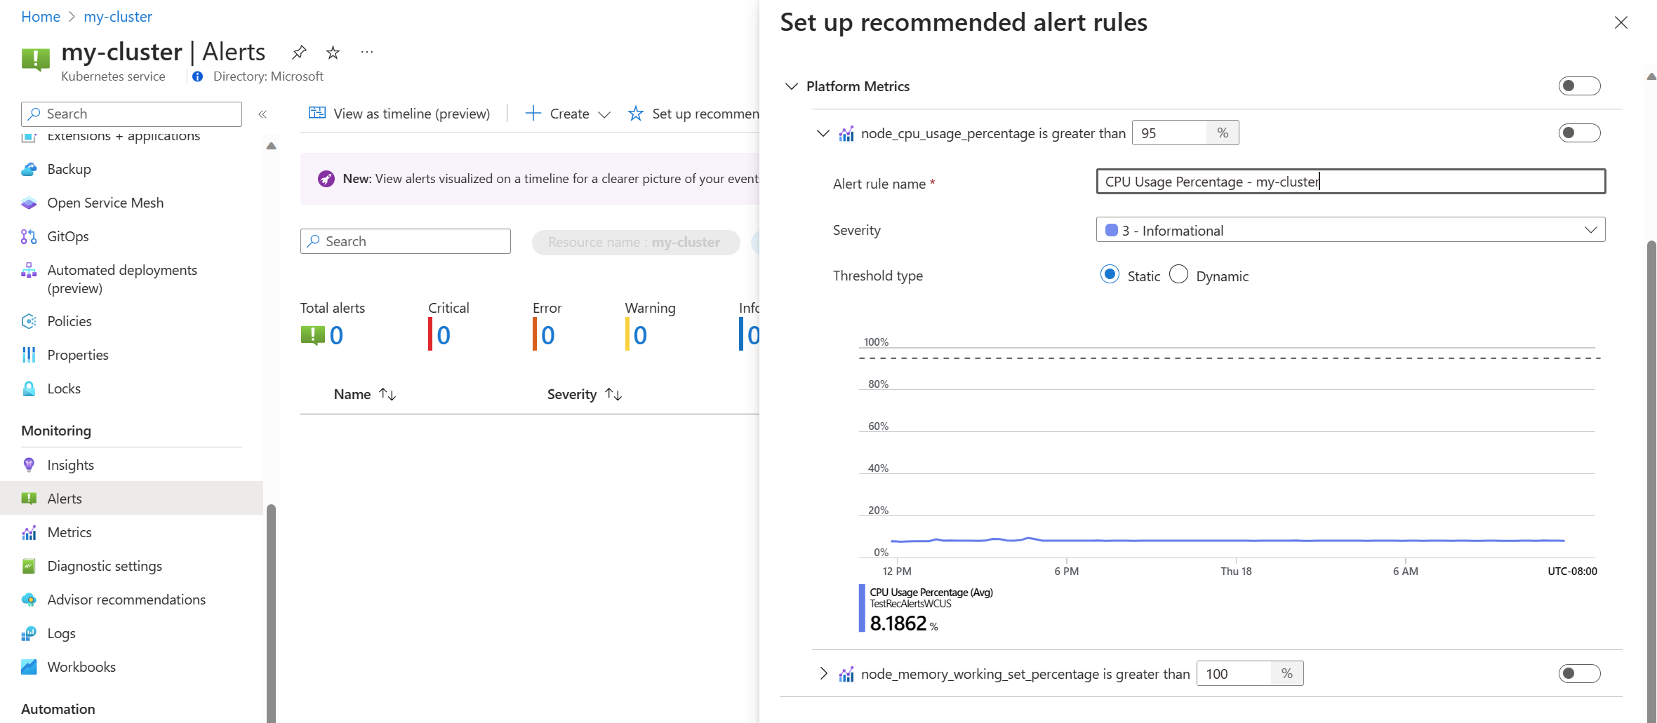Screen dimensions: 1657x723
Task: Open the more options ellipsis
Action: pos(367,53)
